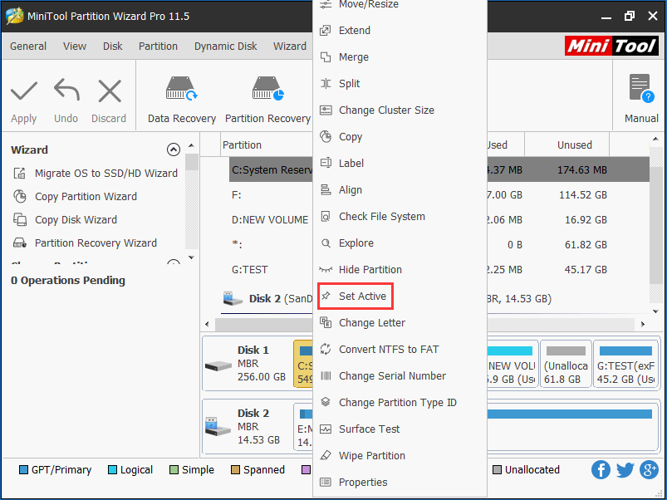Click the Spanned legend color swatch
Image resolution: width=667 pixels, height=500 pixels.
235,470
